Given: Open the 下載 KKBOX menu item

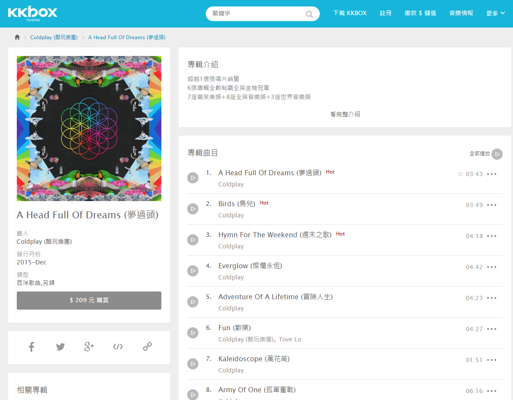Looking at the screenshot, I should point(350,13).
